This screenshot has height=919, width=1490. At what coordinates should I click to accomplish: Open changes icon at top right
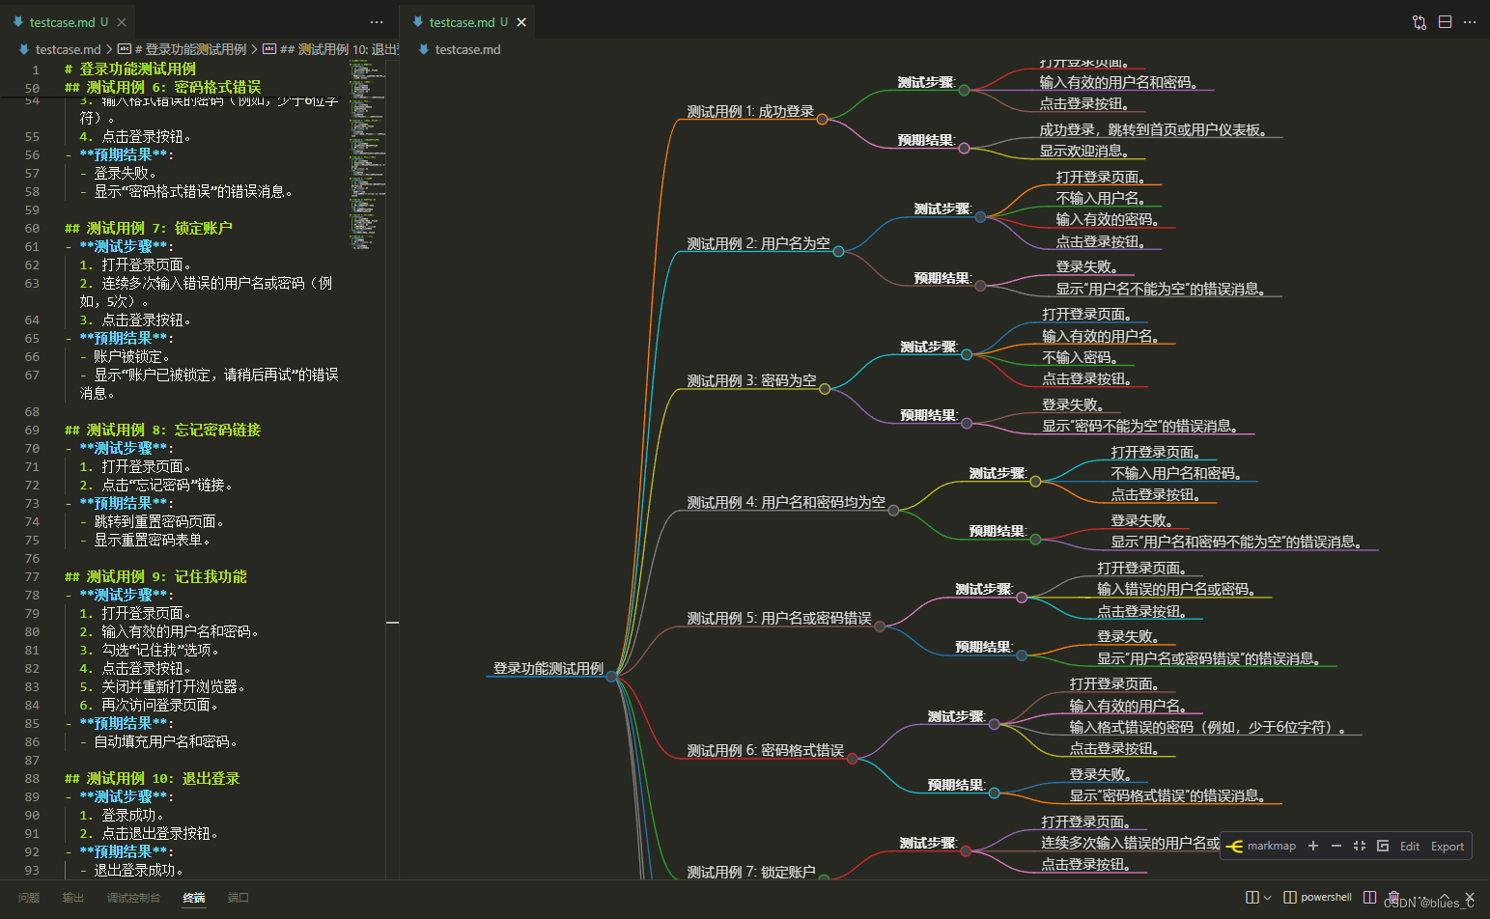click(x=1419, y=22)
